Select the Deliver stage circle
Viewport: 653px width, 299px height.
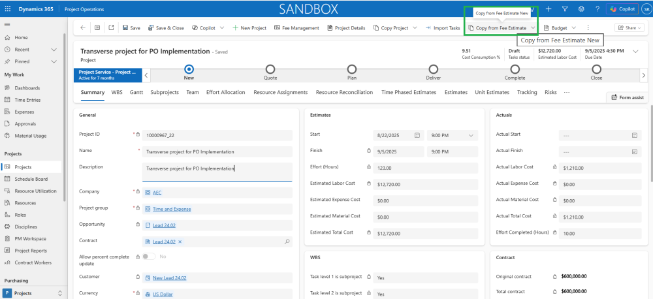(434, 69)
